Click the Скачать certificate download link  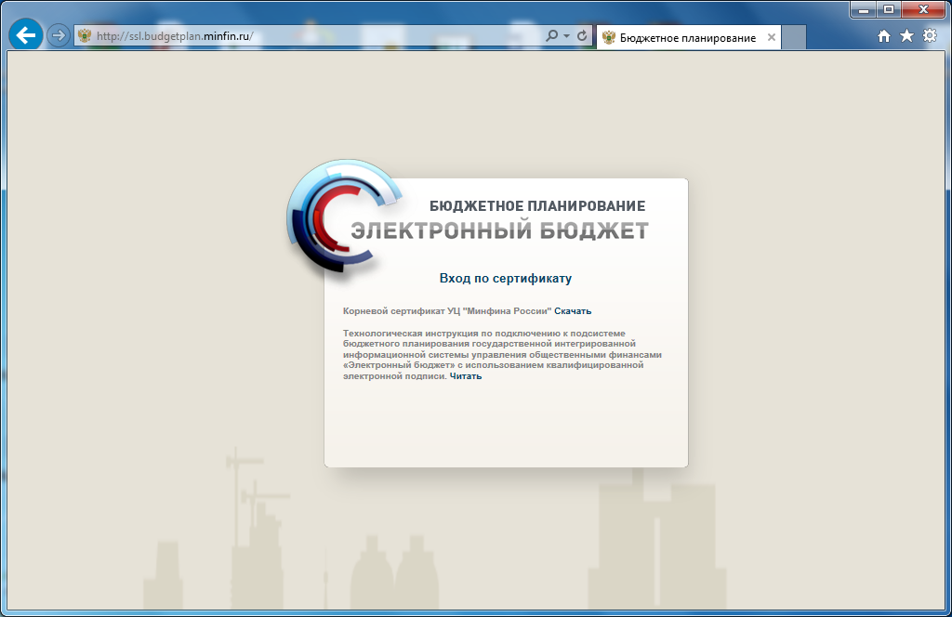573,311
